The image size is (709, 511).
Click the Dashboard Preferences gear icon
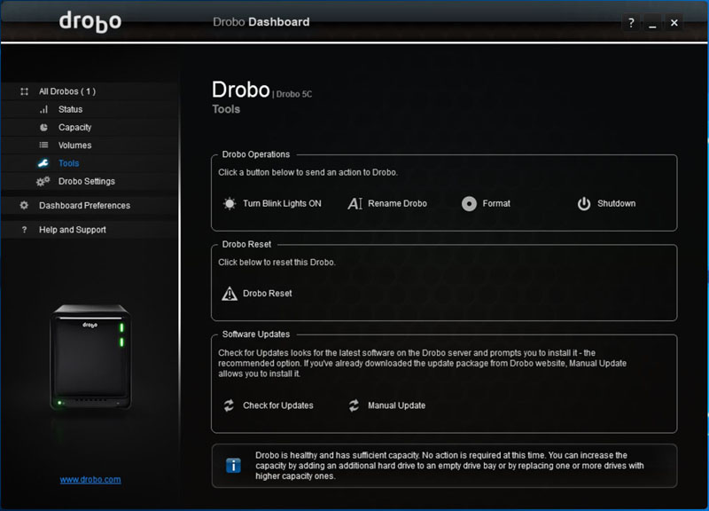[25, 206]
